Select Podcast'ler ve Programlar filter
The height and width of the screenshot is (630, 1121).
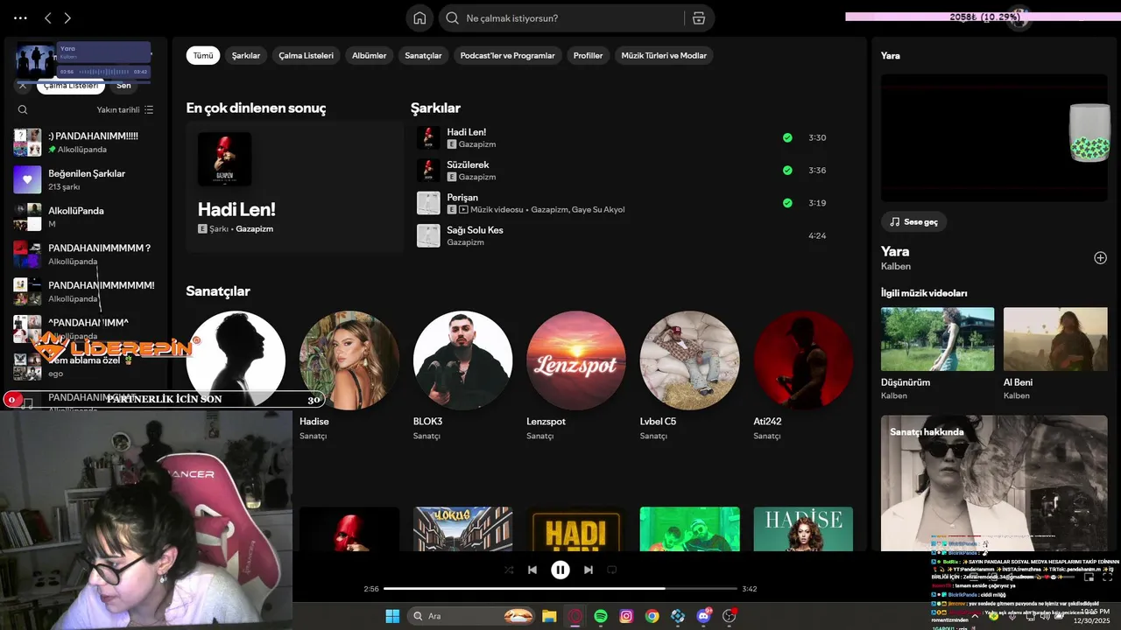[x=508, y=55]
